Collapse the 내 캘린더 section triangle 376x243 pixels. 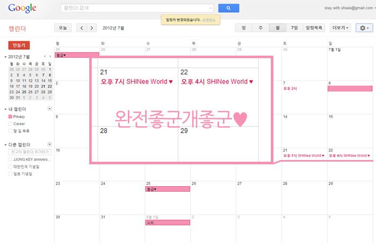click(5, 109)
